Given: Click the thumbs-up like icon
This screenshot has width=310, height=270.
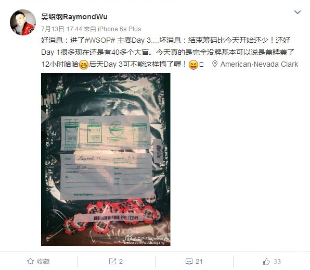Looking at the screenshot, I should point(266,261).
